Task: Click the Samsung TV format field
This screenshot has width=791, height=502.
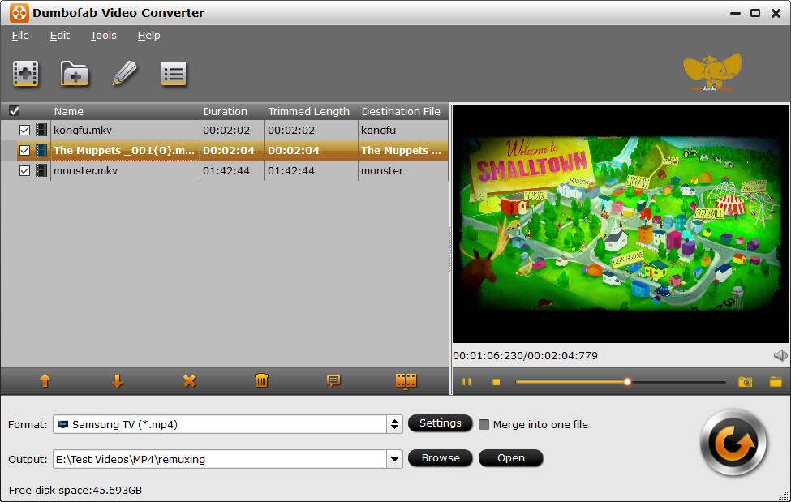Action: [221, 424]
